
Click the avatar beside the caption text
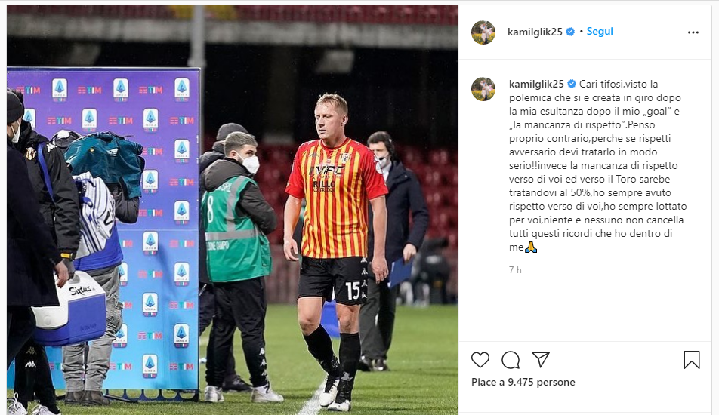(x=483, y=89)
